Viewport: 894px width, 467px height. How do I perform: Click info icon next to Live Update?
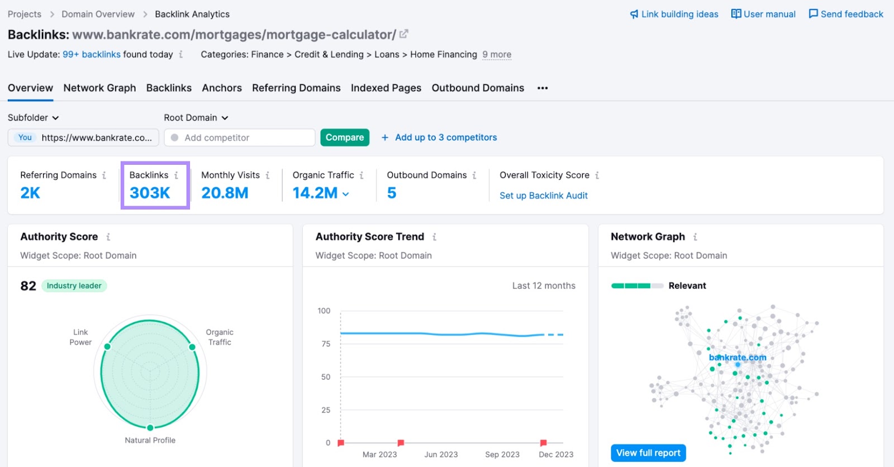180,55
